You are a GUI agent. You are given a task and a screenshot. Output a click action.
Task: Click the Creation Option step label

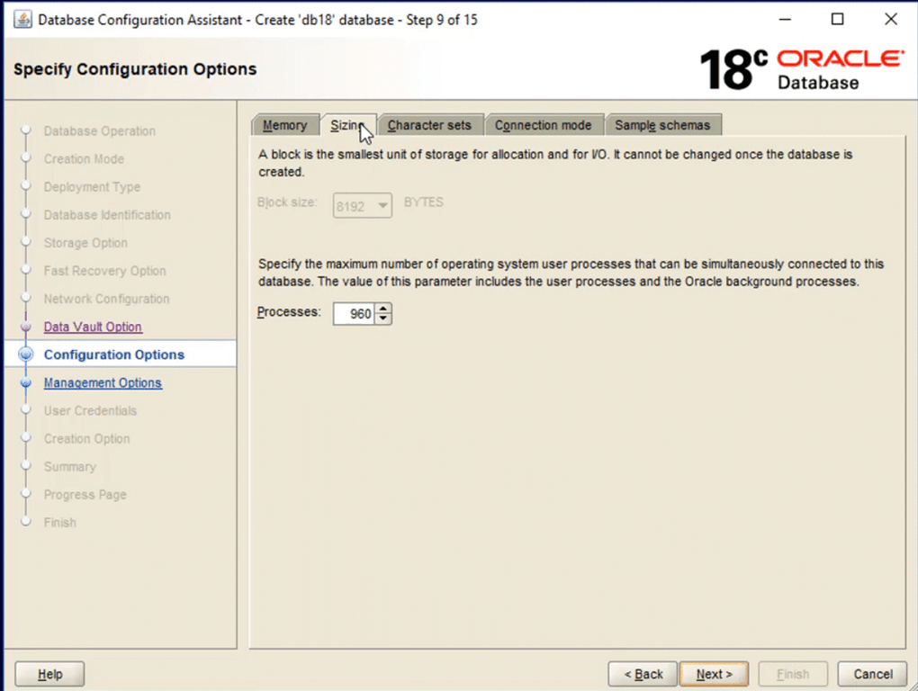coord(86,439)
